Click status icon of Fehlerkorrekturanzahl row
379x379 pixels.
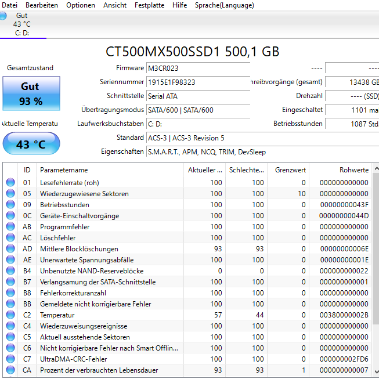(x=10, y=293)
